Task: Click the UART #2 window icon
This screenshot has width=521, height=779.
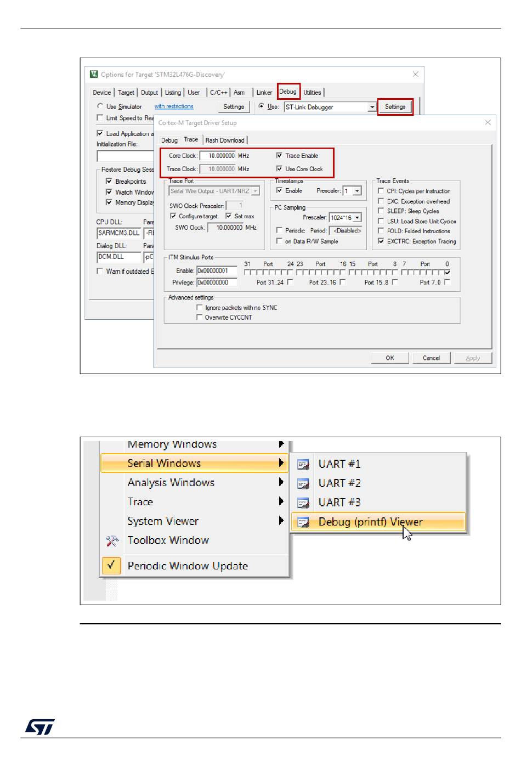Action: coord(303,484)
